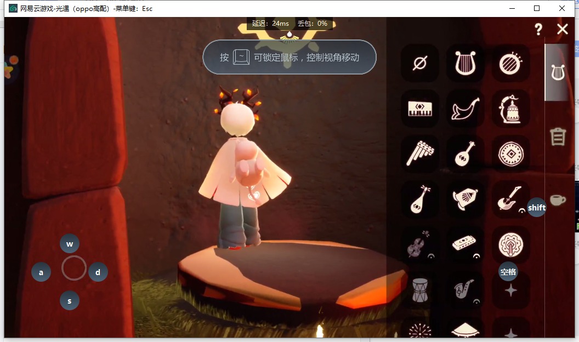Select the round-bodied mandolin instrument
Screen dimensions: 579x342
466,154
